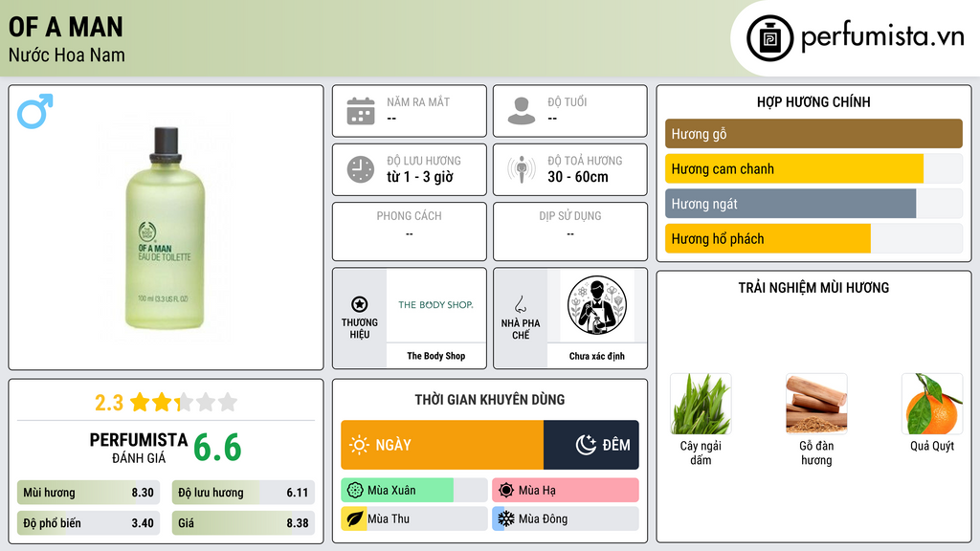Click the person icon for Độ tuổi
980x551 pixels.
pos(522,111)
